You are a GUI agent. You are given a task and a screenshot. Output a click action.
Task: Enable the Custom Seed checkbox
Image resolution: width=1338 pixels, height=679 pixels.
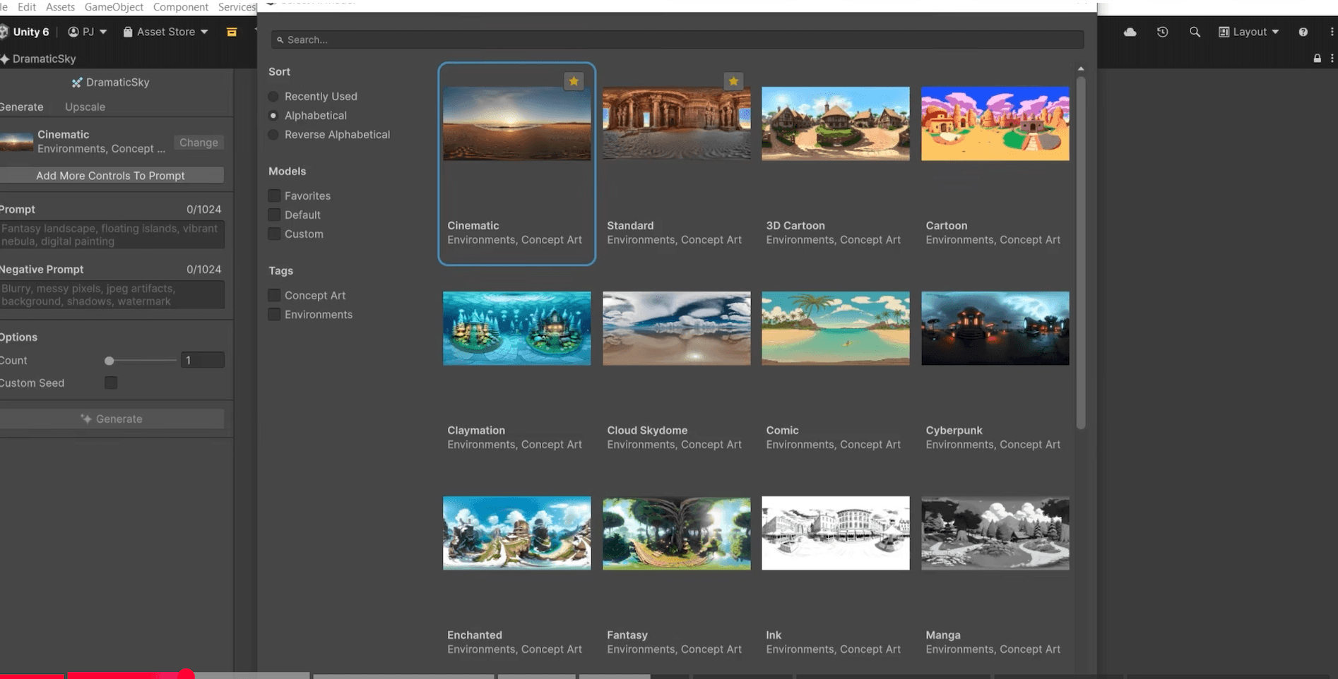point(111,383)
